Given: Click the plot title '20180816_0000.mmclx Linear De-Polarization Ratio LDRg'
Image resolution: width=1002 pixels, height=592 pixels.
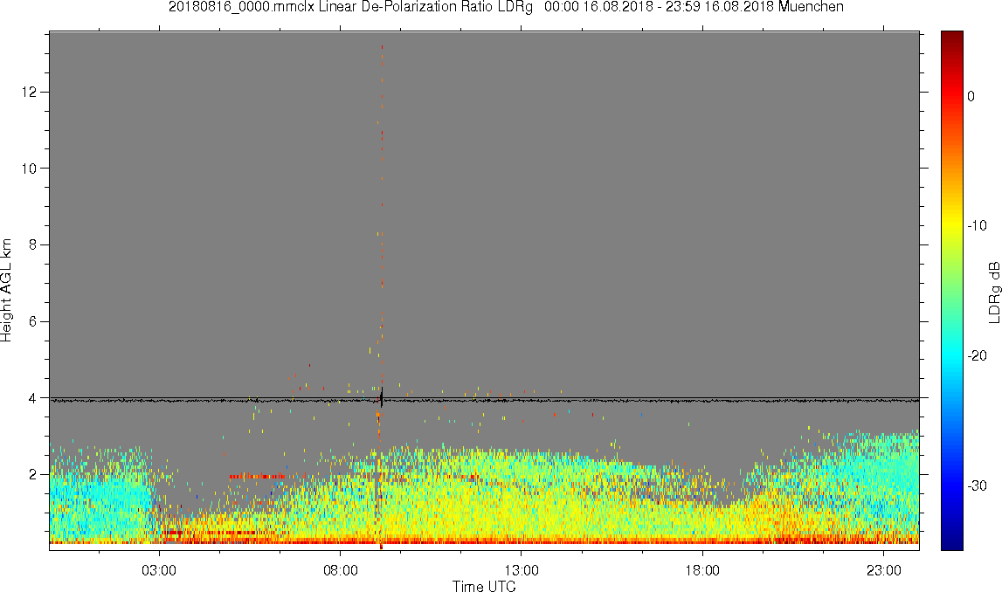Looking at the screenshot, I should click(x=350, y=7).
